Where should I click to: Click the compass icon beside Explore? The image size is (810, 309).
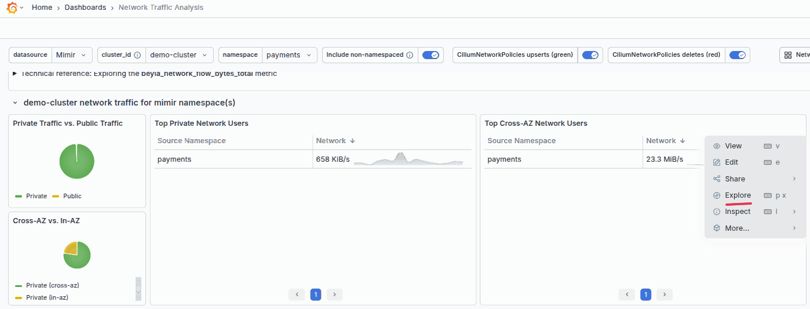[x=717, y=195]
